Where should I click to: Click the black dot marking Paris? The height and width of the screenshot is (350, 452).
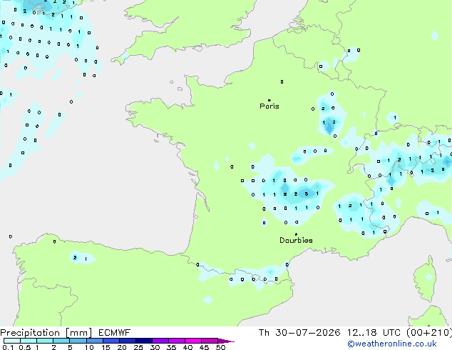(269, 100)
